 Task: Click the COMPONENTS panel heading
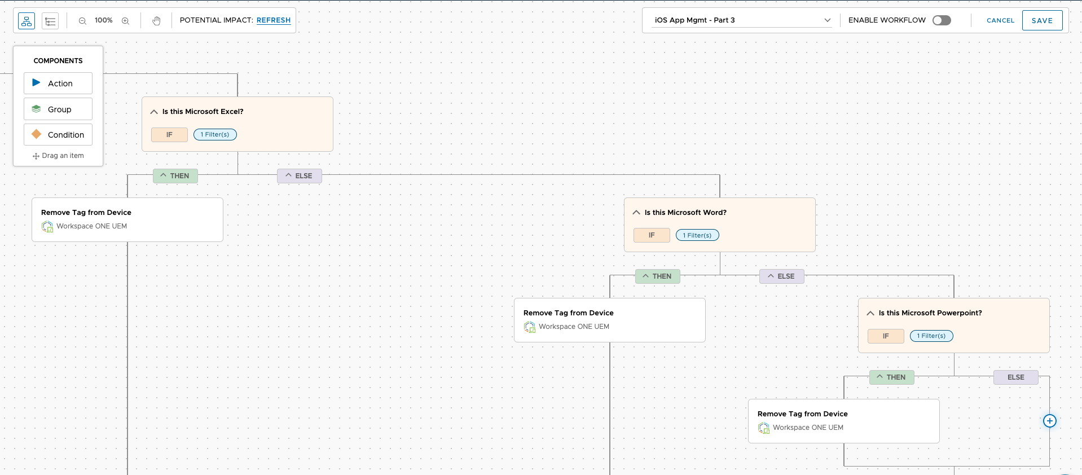tap(58, 61)
